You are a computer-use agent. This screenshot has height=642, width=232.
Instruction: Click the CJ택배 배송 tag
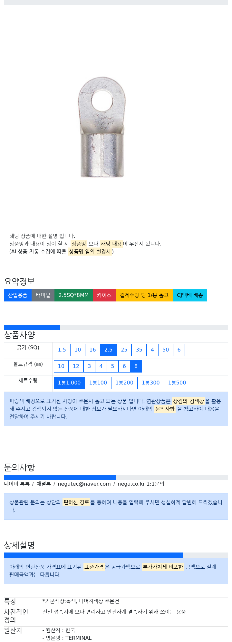click(x=190, y=295)
